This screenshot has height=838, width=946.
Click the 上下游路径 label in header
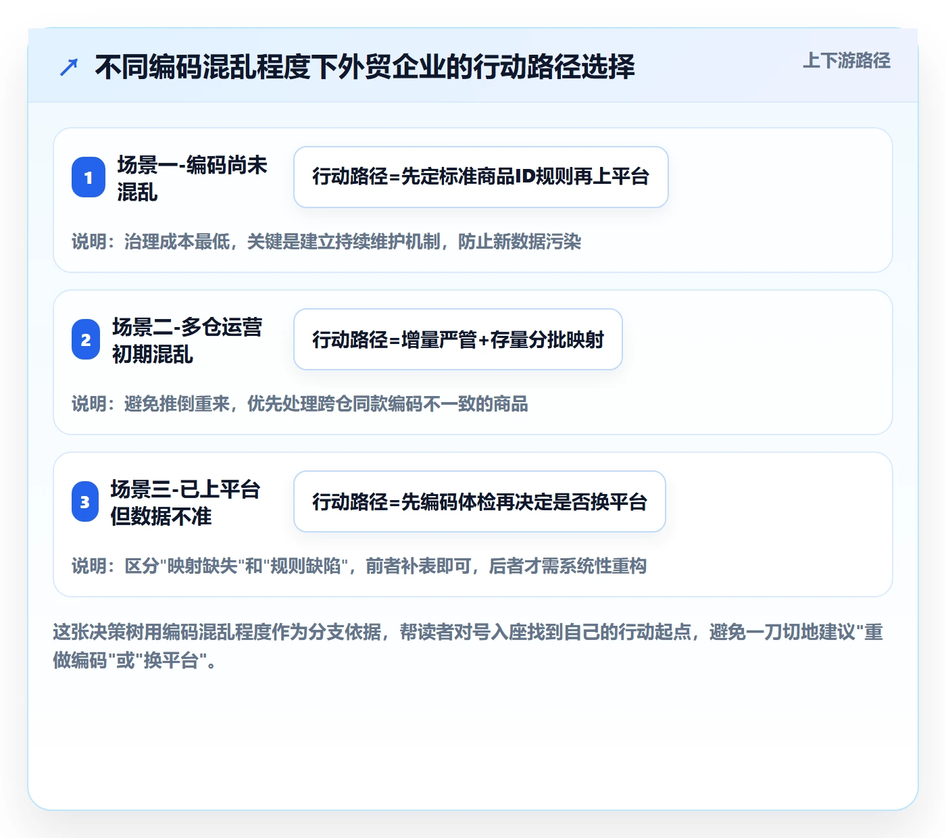[846, 61]
